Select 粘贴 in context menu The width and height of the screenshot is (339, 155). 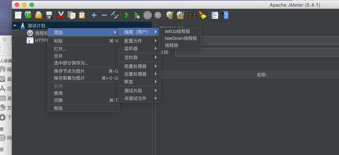pos(84,41)
